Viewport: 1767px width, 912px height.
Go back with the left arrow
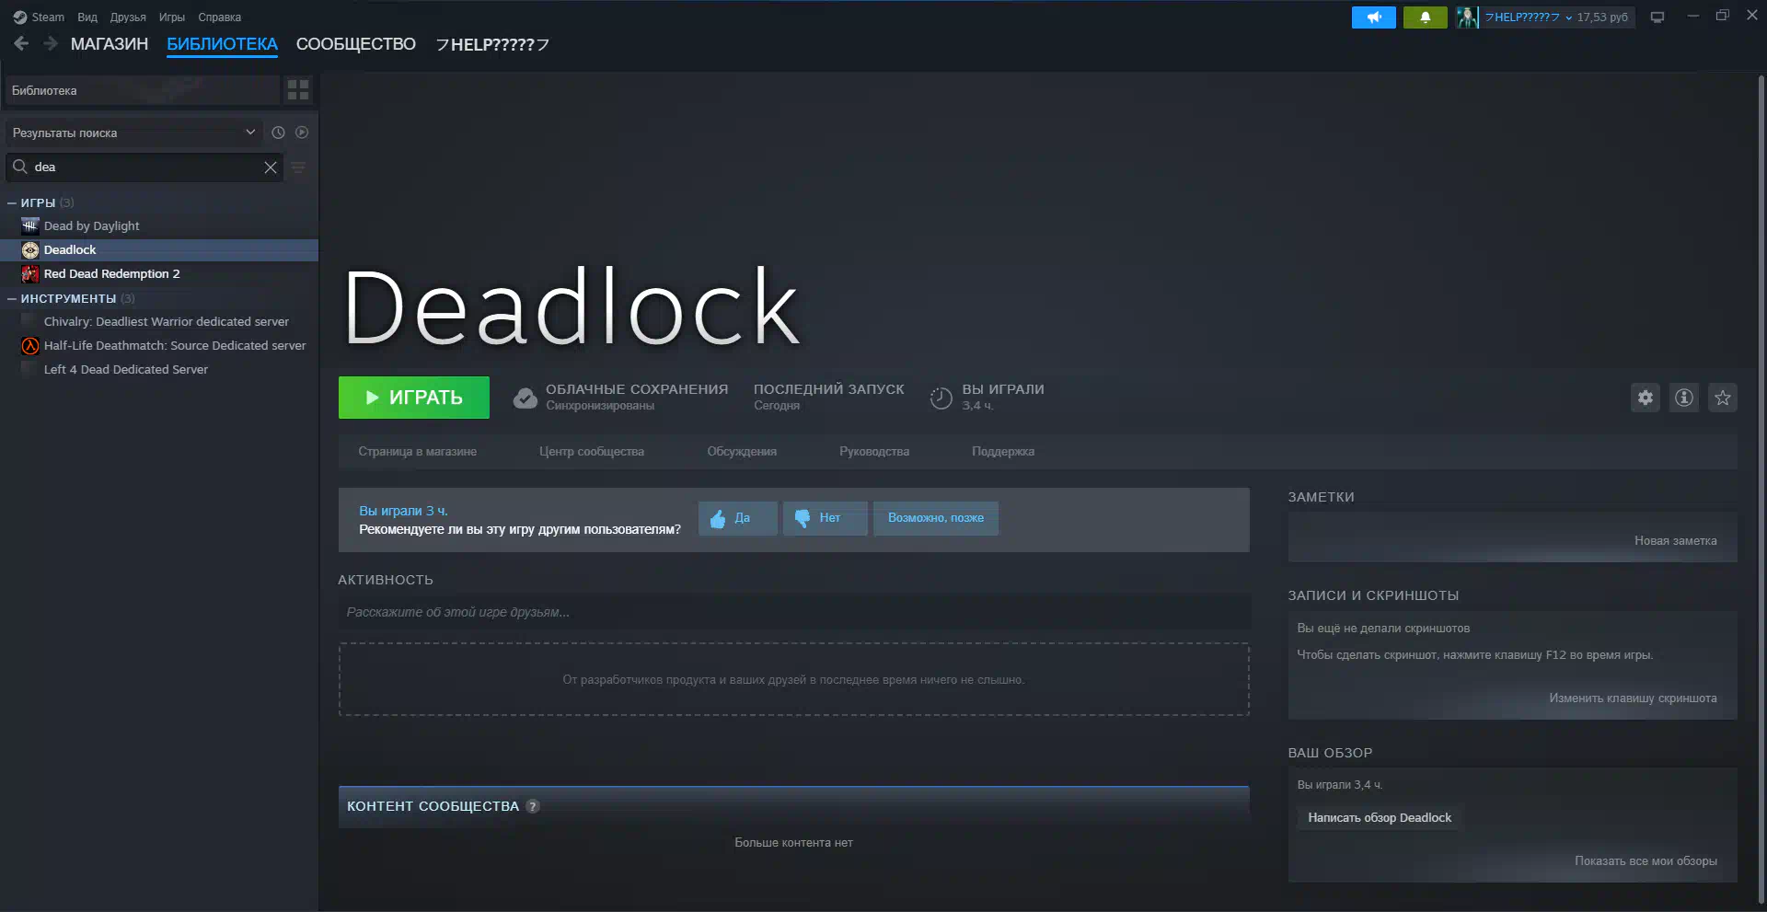(x=22, y=43)
